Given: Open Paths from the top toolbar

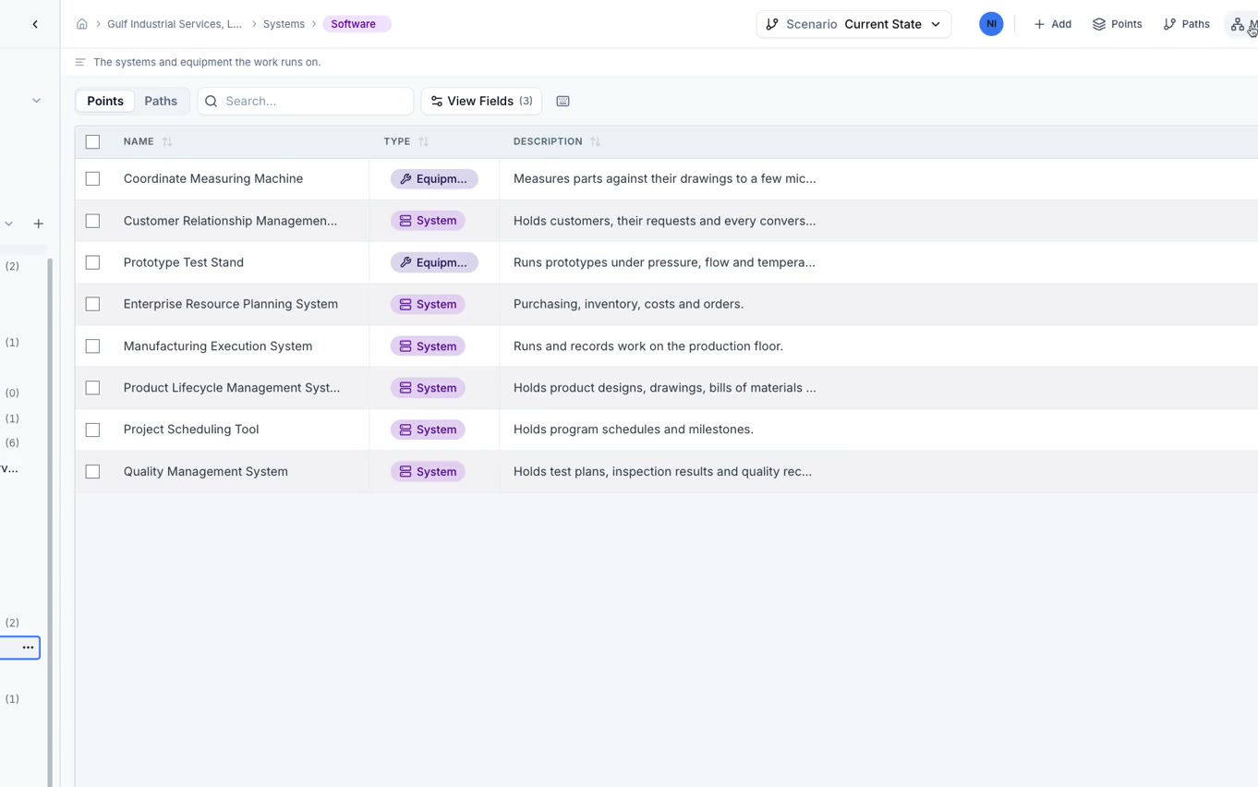Looking at the screenshot, I should coord(1186,24).
